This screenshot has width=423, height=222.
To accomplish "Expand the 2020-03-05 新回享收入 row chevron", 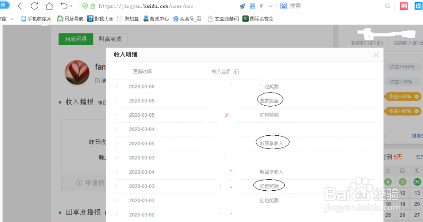I will pyautogui.click(x=117, y=143).
